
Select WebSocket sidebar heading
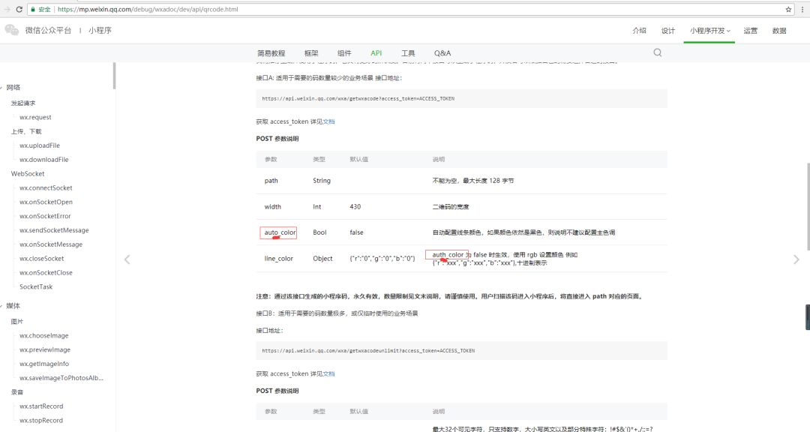[x=28, y=174]
